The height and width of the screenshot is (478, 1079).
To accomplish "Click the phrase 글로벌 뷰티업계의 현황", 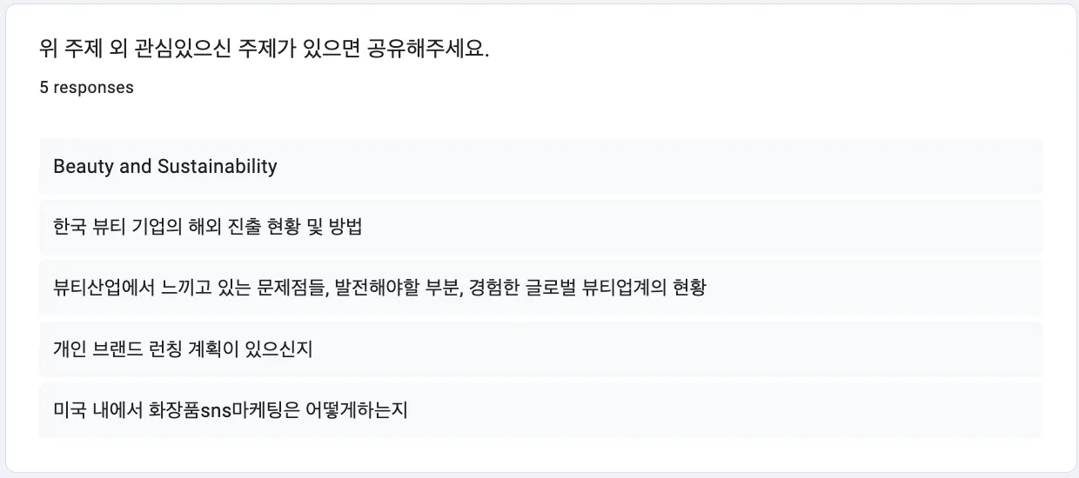I will coord(620,289).
